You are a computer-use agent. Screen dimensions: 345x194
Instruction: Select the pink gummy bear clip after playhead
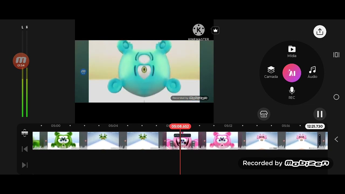coord(222,140)
